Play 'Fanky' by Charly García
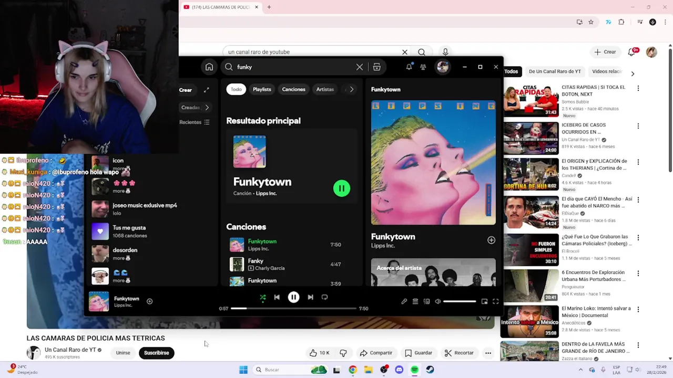673x378 pixels. [x=237, y=264]
